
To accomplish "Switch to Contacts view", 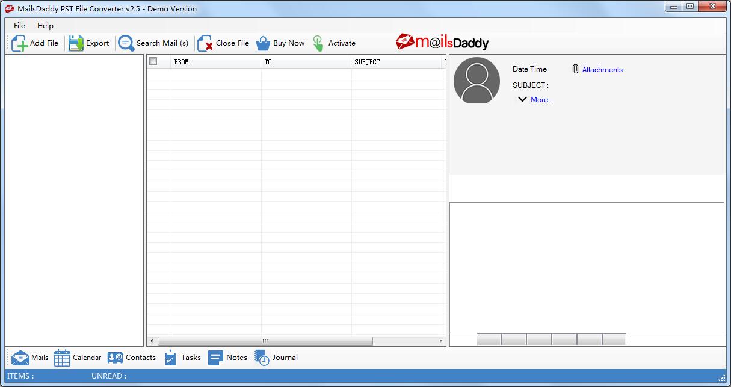I will coord(132,358).
